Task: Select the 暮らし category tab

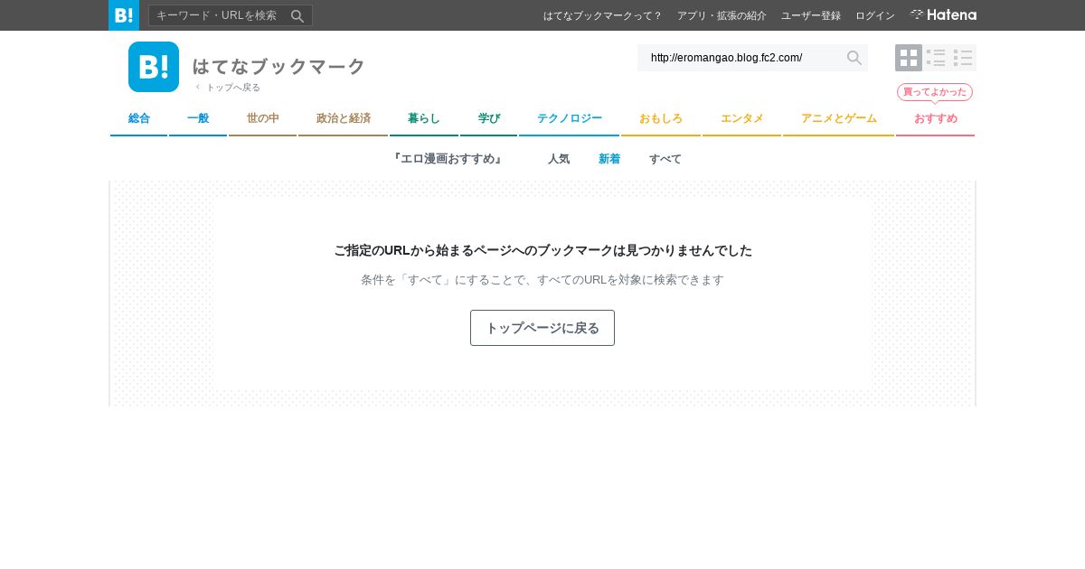Action: tap(424, 119)
